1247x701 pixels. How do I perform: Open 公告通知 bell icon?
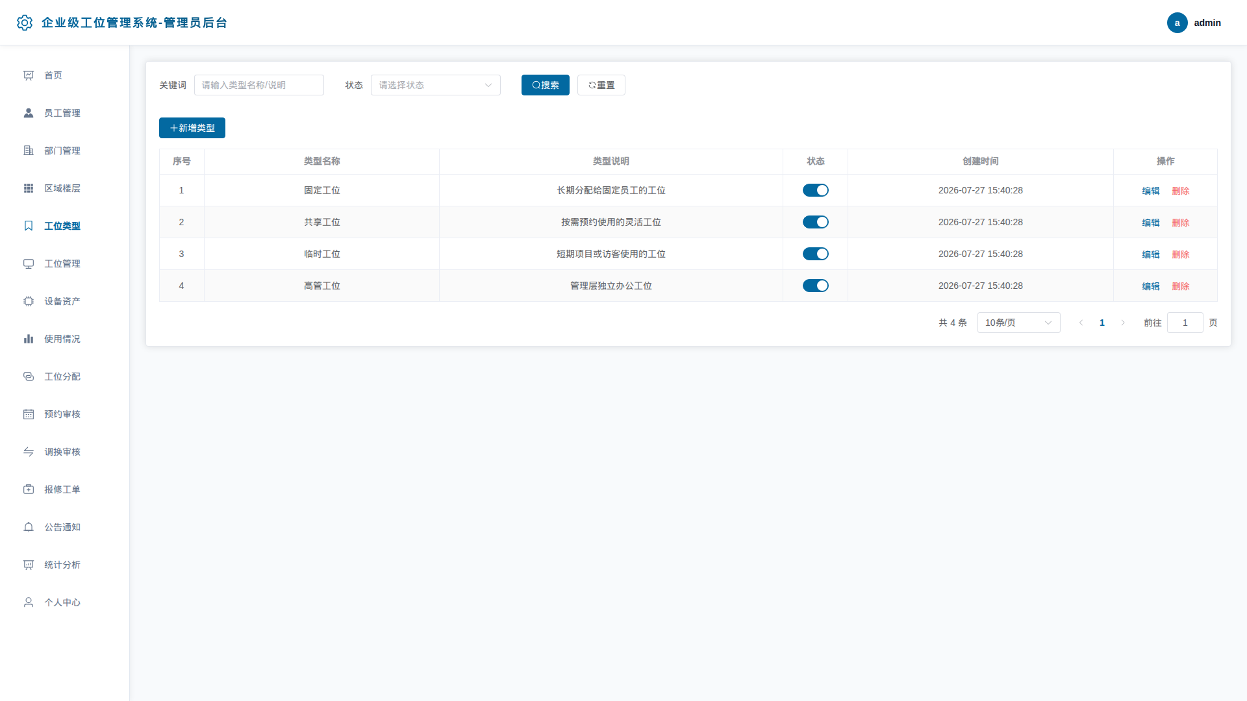29,527
